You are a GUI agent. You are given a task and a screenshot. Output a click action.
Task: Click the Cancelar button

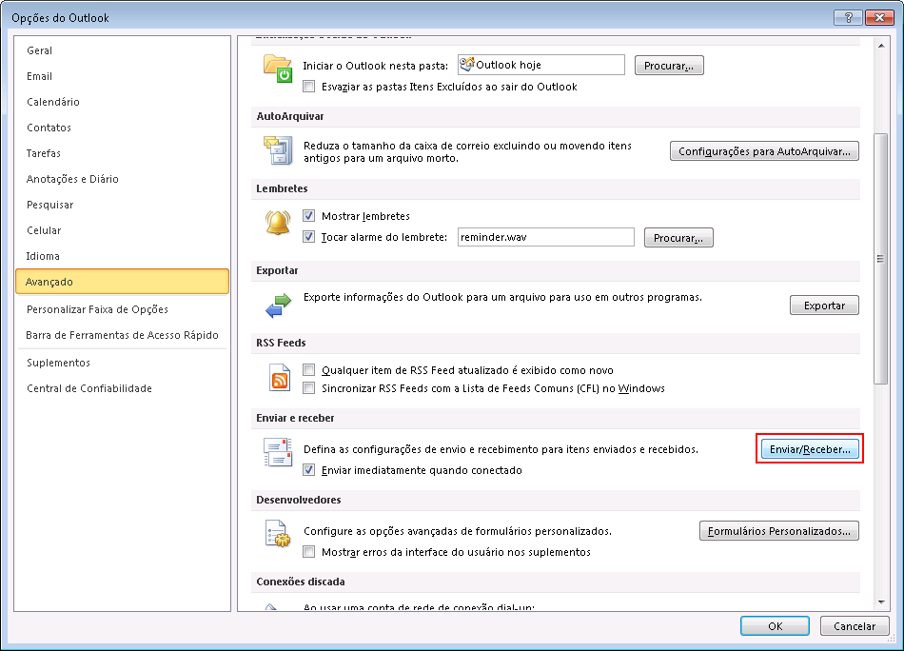coord(855,626)
